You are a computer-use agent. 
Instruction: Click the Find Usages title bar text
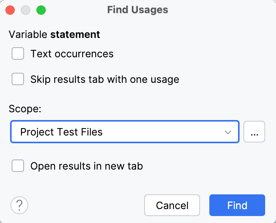coord(138,10)
